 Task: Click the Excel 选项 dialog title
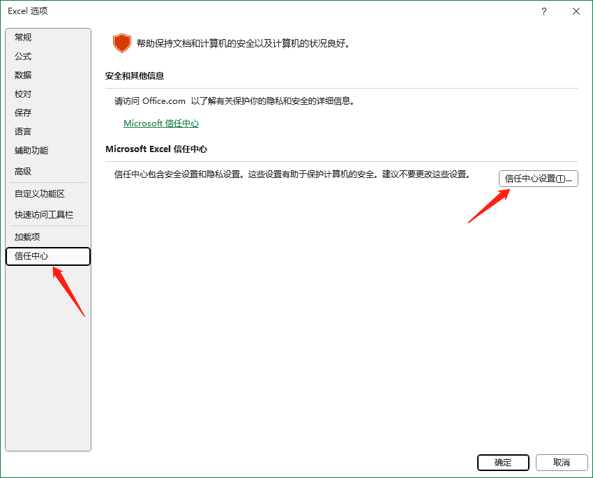(27, 11)
